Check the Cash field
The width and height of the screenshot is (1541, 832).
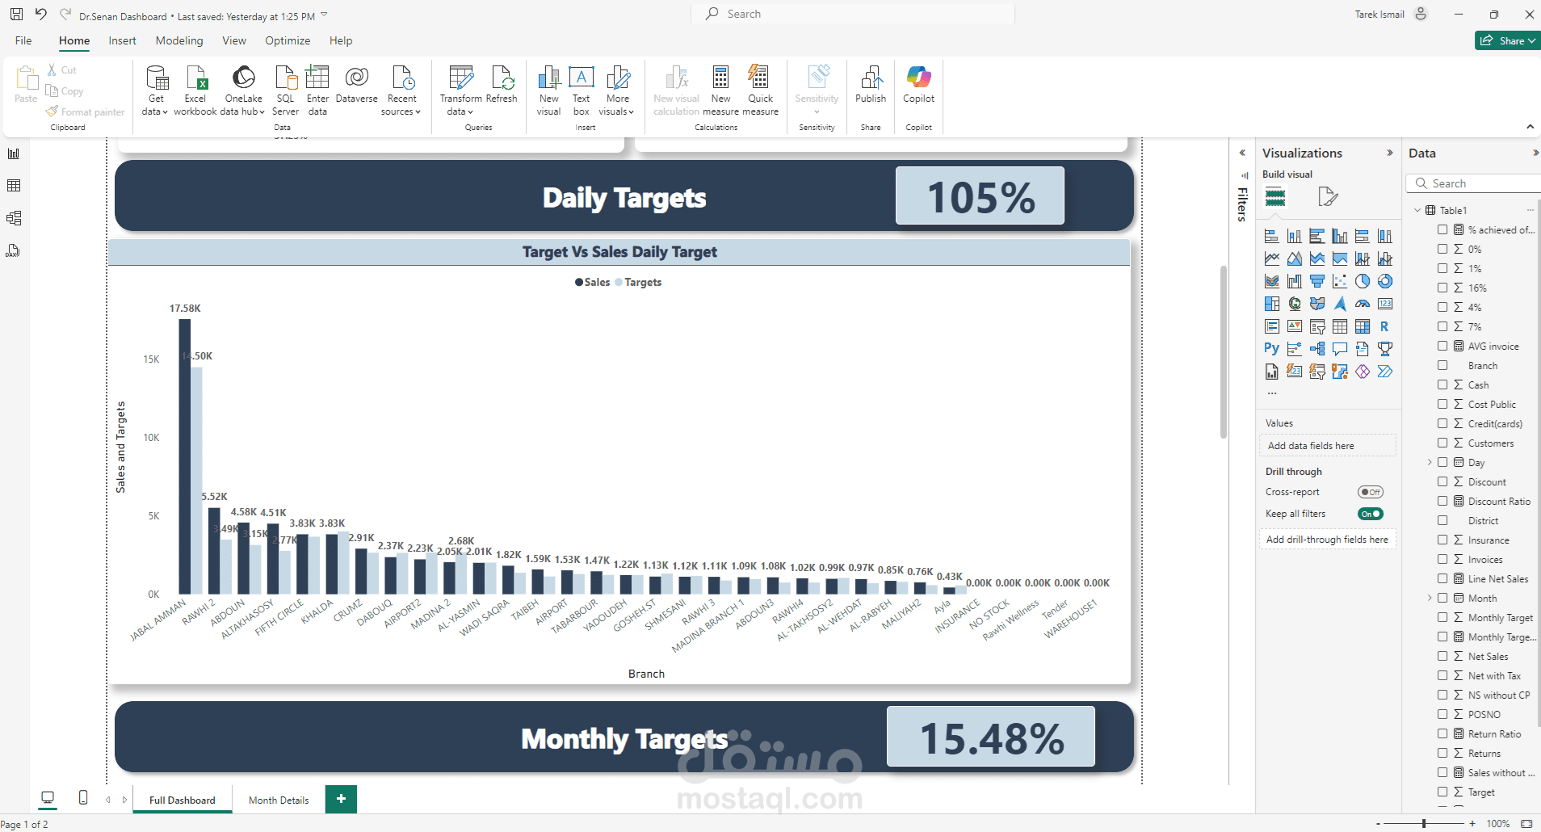point(1442,384)
